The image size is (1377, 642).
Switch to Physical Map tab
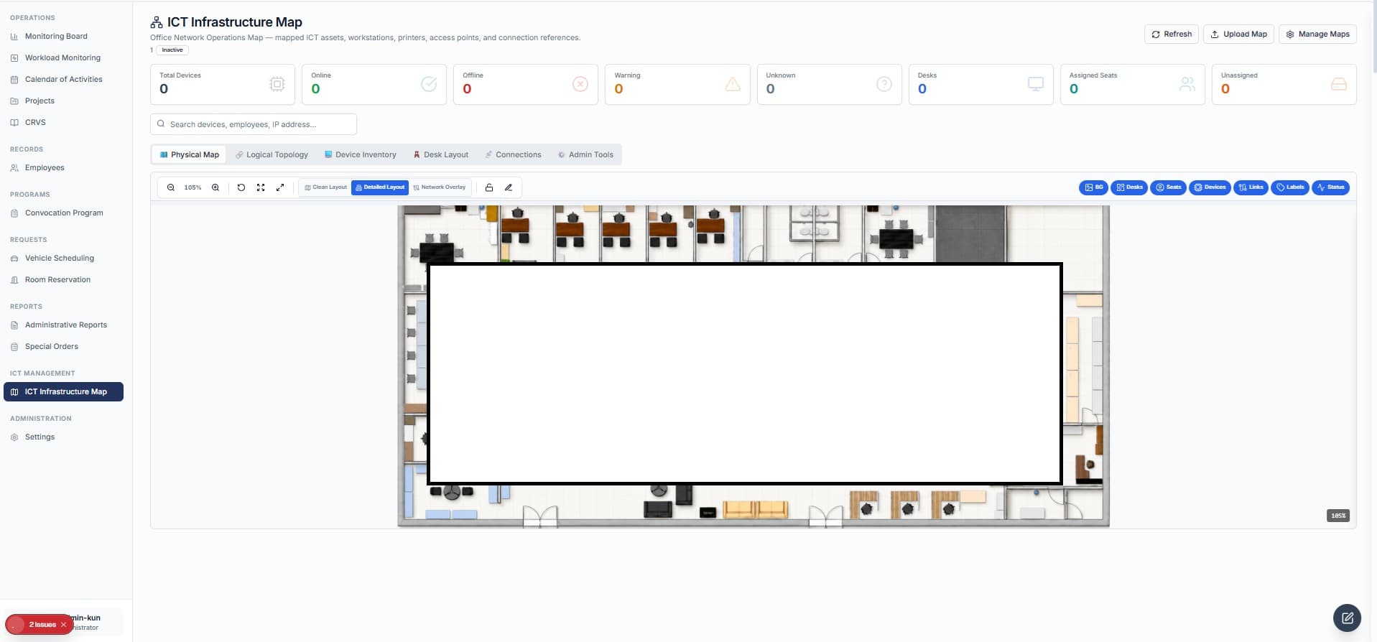(x=189, y=154)
